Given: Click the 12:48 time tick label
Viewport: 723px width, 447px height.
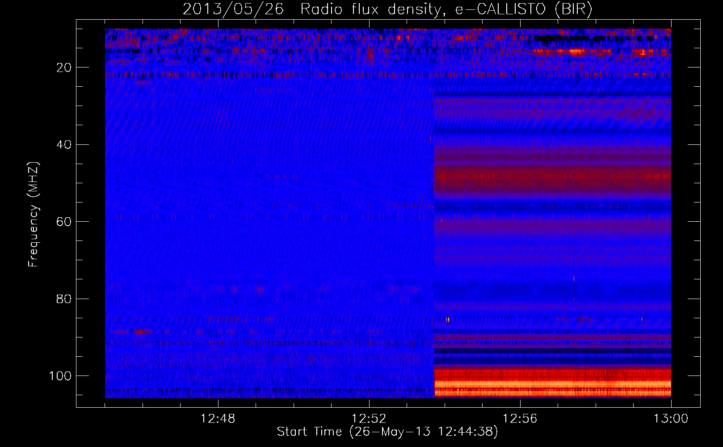Looking at the screenshot, I should pos(218,418).
